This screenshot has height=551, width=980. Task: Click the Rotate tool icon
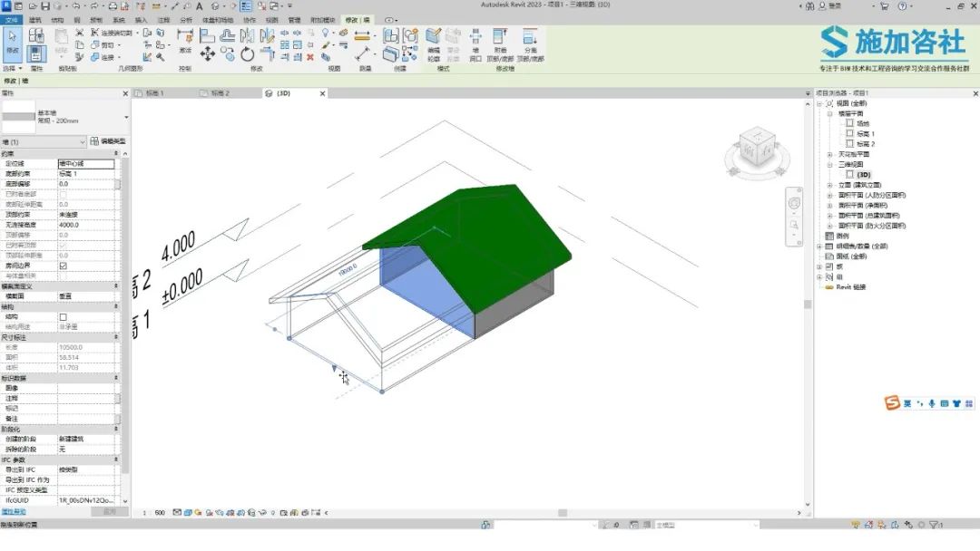[x=248, y=54]
